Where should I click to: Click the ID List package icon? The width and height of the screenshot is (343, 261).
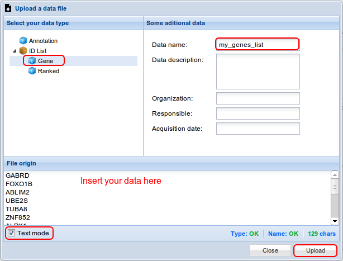pos(23,51)
